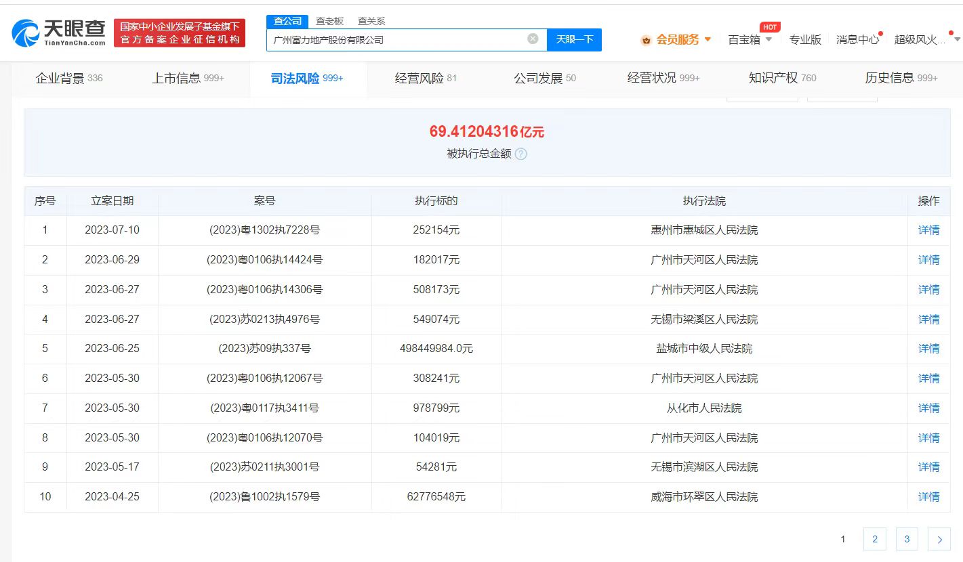Image resolution: width=963 pixels, height=562 pixels.
Task: Open 详情 for case 粤0117执3411号
Action: tap(928, 408)
